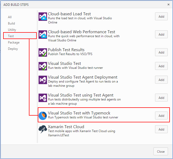
Task: Add the Publish Test Results step
Action: tap(161, 52)
